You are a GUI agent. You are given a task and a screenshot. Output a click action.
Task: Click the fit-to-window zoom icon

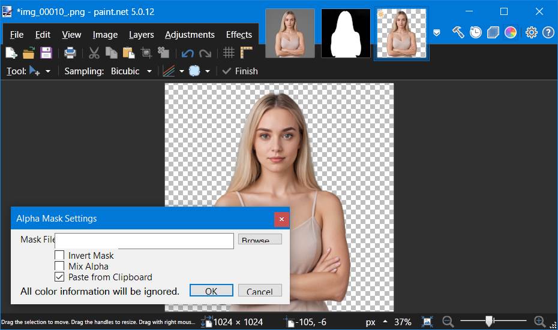click(x=427, y=322)
